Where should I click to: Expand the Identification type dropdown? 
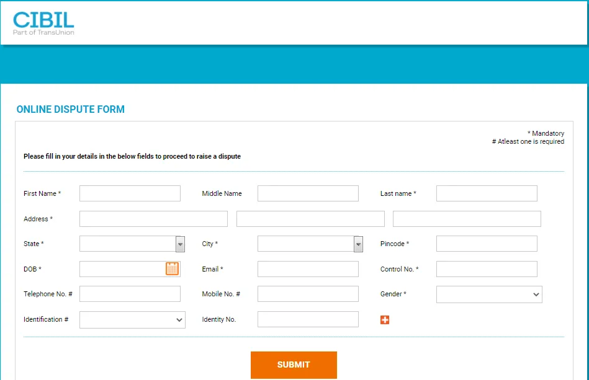pyautogui.click(x=132, y=320)
